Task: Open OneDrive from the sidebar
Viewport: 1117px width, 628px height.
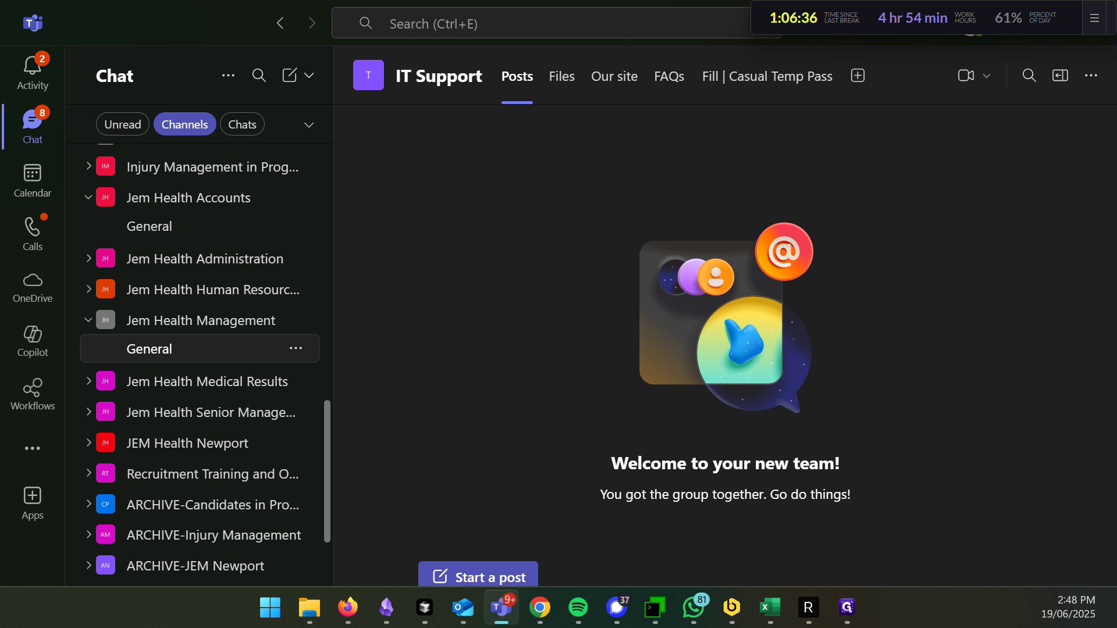Action: [33, 287]
